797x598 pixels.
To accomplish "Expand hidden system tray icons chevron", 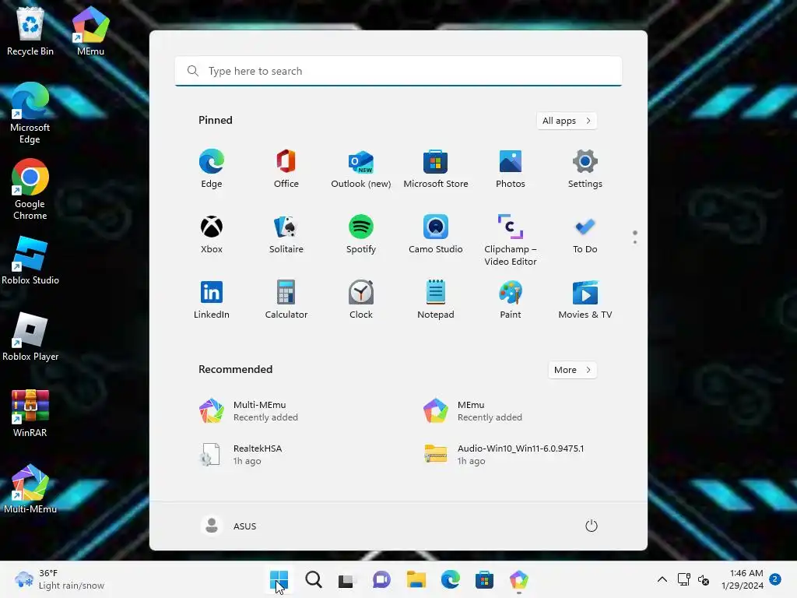I will [662, 579].
